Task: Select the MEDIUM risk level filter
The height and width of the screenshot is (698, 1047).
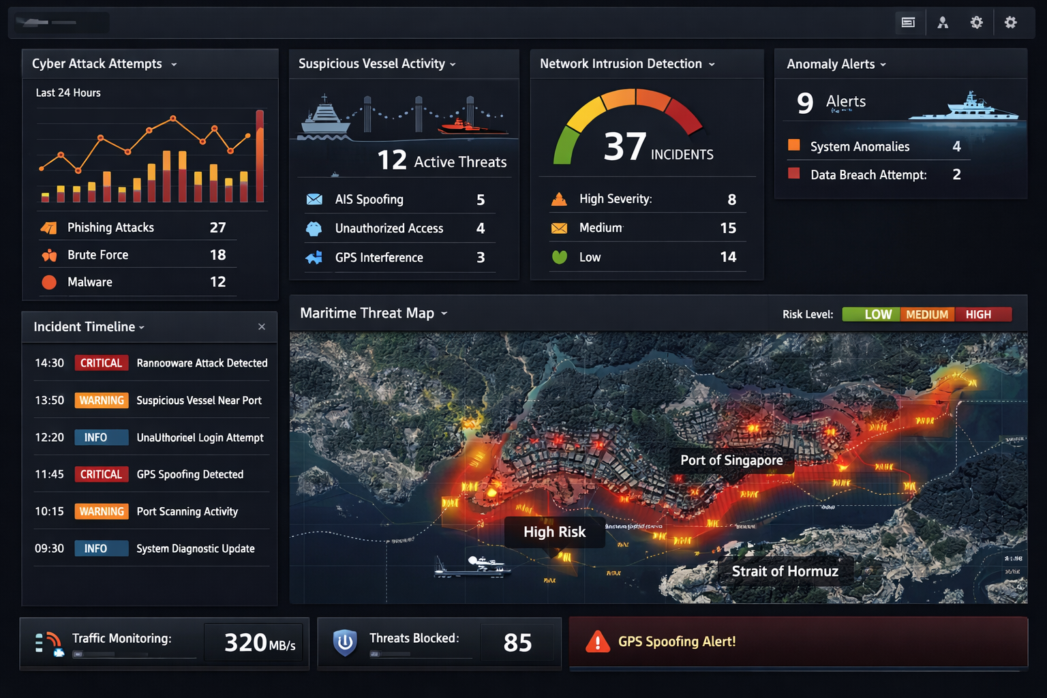Action: click(927, 314)
